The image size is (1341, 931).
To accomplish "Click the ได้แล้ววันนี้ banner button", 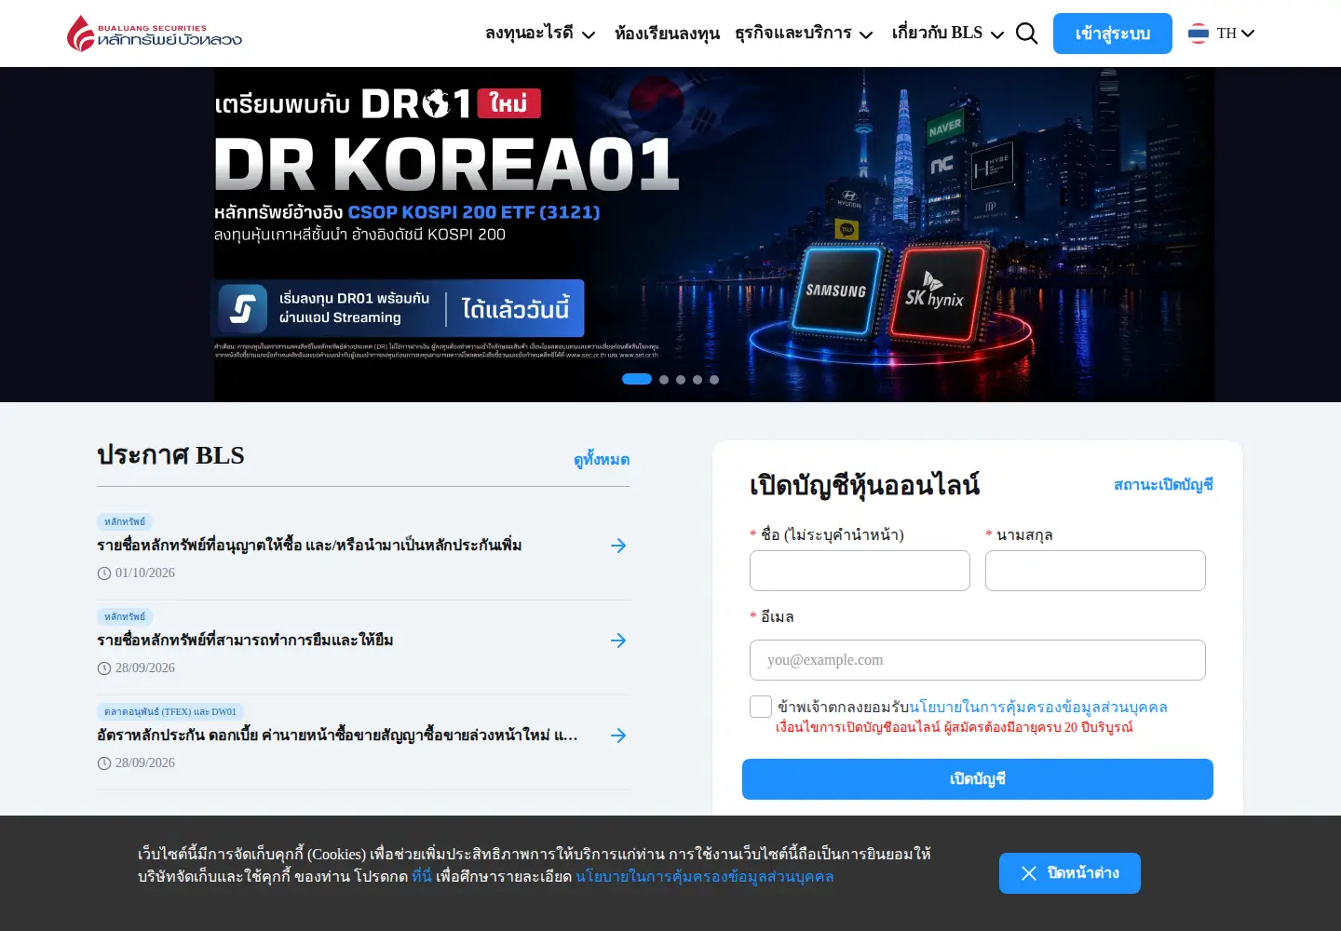I will point(515,308).
